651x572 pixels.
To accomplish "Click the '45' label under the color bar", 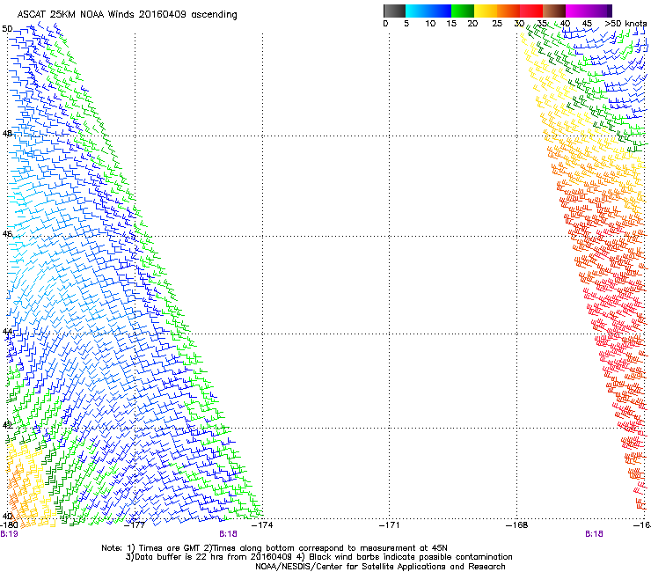I will coord(587,24).
